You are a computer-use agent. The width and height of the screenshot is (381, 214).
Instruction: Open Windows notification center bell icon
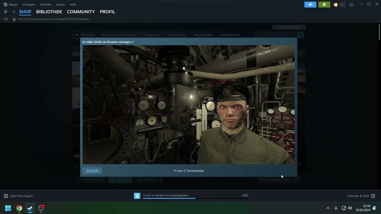click(374, 208)
